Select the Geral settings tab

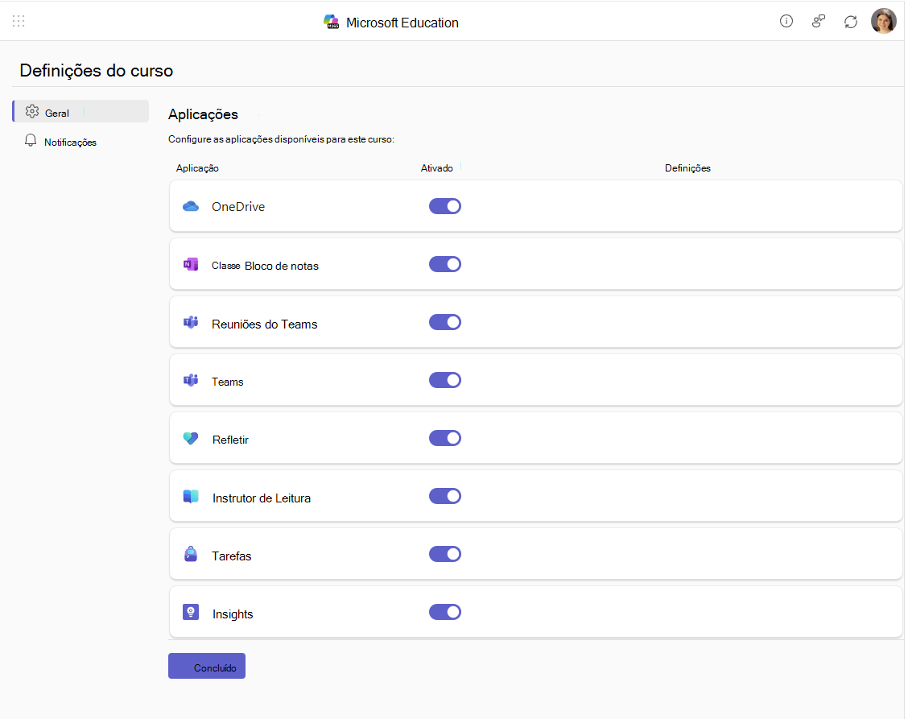point(80,111)
